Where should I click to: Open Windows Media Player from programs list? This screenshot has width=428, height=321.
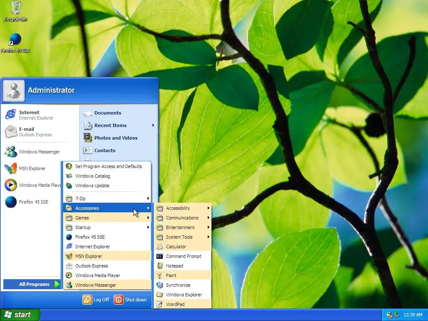pos(107,275)
